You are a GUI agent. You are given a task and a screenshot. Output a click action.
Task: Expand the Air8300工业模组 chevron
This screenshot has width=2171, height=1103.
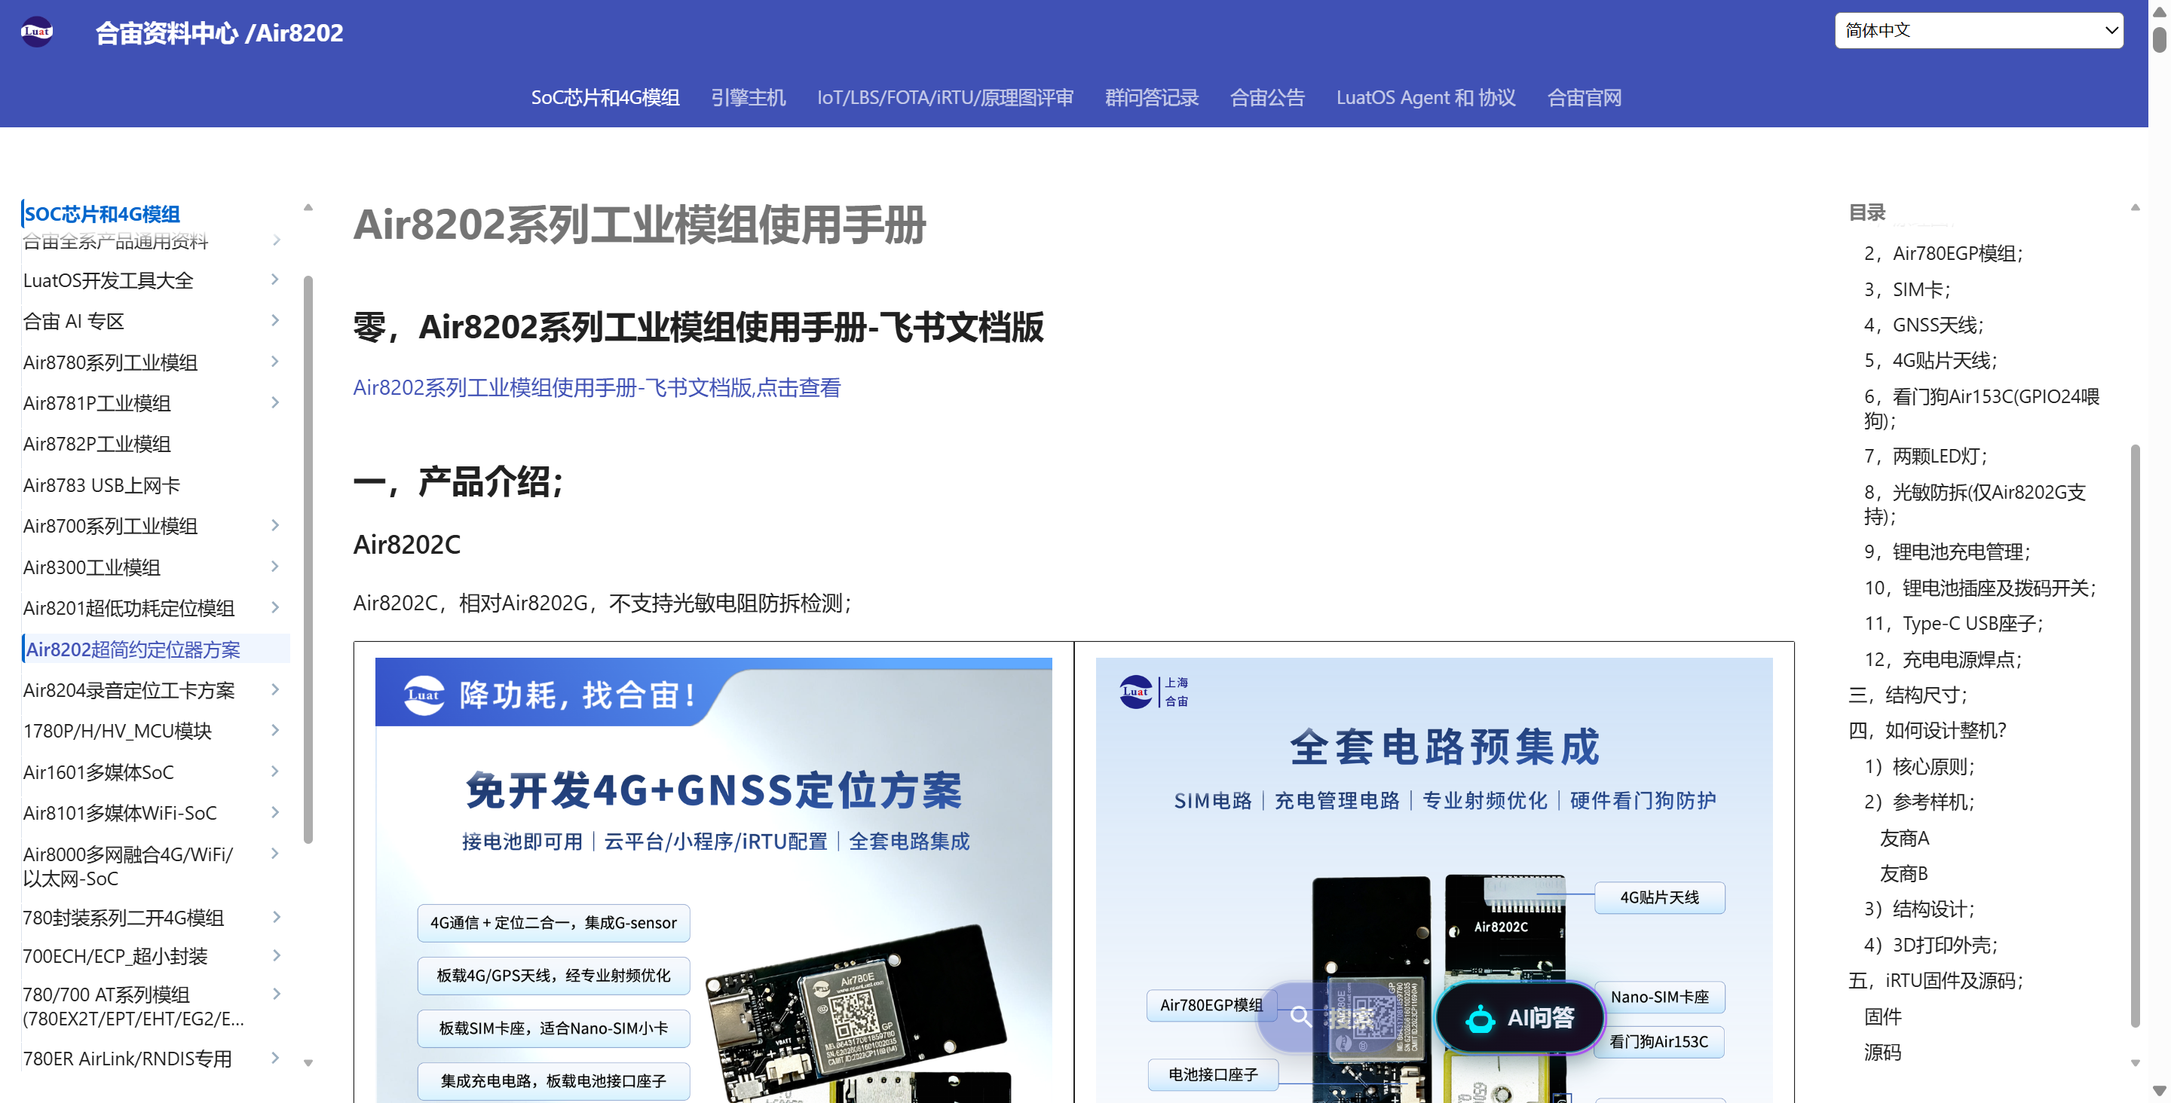(274, 567)
